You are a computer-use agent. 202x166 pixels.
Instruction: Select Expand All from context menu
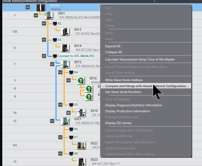[113, 46]
